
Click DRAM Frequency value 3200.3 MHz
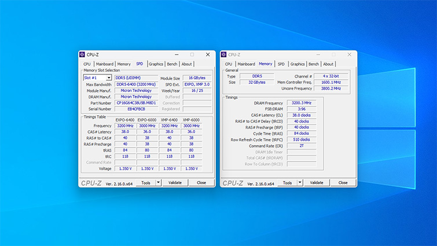[302, 103]
